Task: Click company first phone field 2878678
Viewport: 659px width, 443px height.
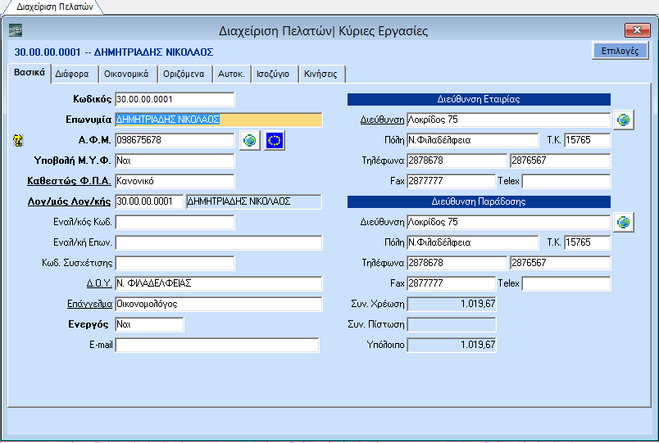Action: click(457, 160)
